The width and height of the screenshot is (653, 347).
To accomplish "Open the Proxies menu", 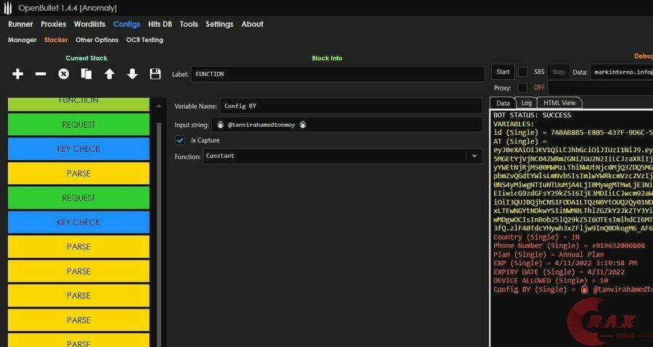I will click(x=53, y=24).
